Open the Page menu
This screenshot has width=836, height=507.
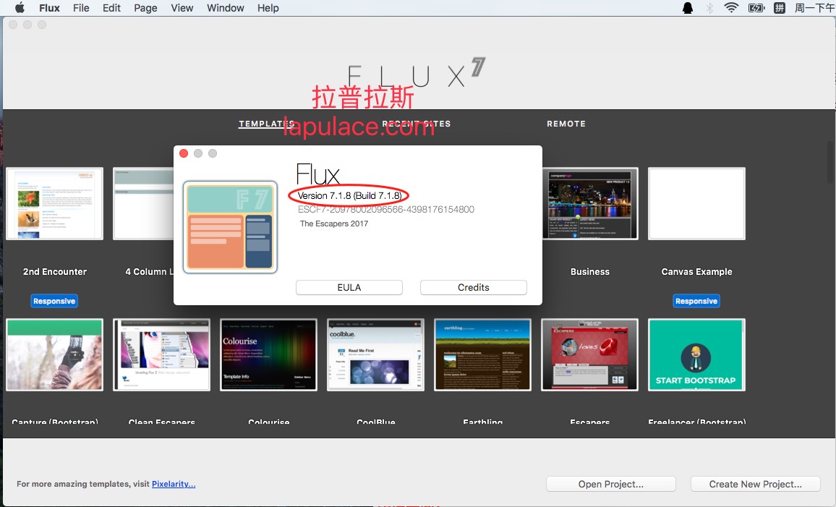(145, 8)
